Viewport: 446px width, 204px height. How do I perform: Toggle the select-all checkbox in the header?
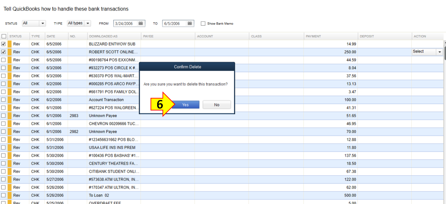(x=4, y=36)
